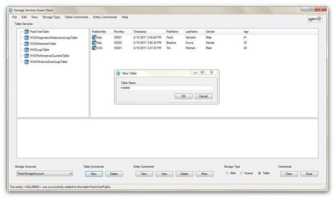
Task: Click View under Entity Commands
Action: click(x=164, y=174)
